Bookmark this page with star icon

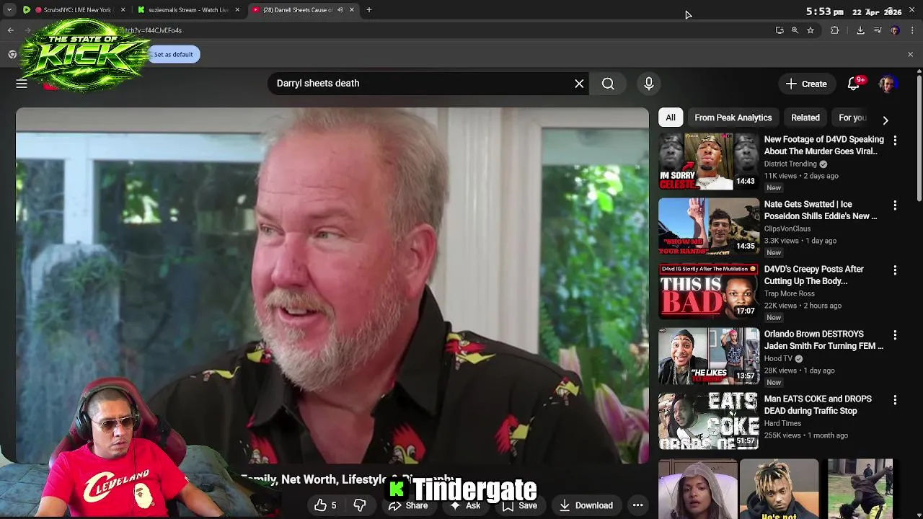click(811, 30)
